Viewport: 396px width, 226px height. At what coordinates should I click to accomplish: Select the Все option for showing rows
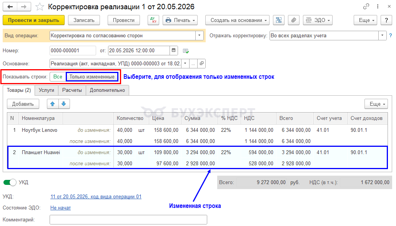point(58,77)
